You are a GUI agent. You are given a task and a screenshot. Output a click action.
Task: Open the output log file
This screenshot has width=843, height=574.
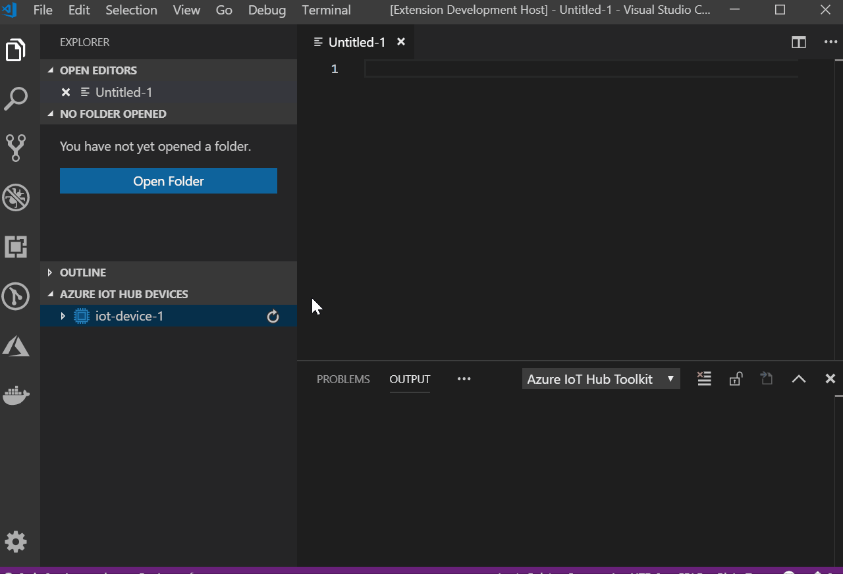click(x=767, y=378)
